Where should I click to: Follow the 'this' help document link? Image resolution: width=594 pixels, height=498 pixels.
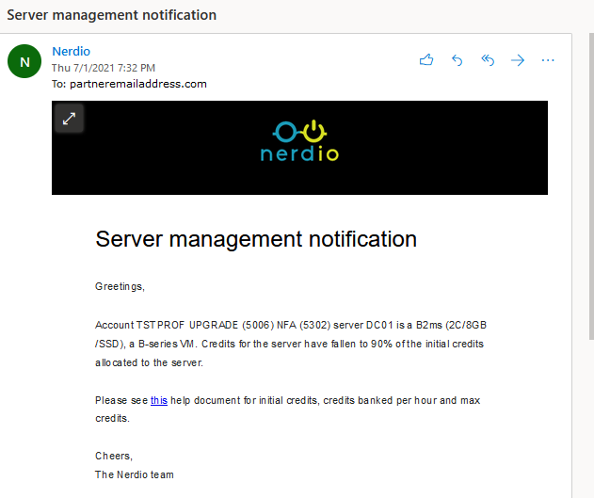(159, 400)
